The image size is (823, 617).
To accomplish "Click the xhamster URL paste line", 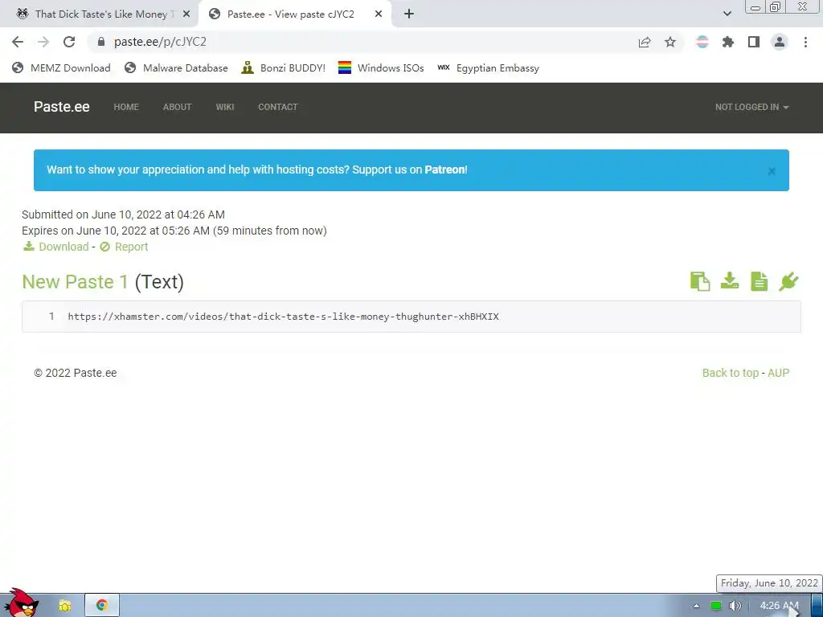I will pyautogui.click(x=284, y=317).
